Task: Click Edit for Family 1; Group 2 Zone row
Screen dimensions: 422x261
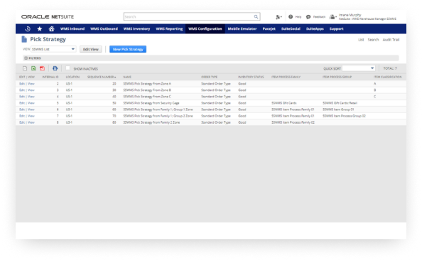Action: [x=22, y=116]
